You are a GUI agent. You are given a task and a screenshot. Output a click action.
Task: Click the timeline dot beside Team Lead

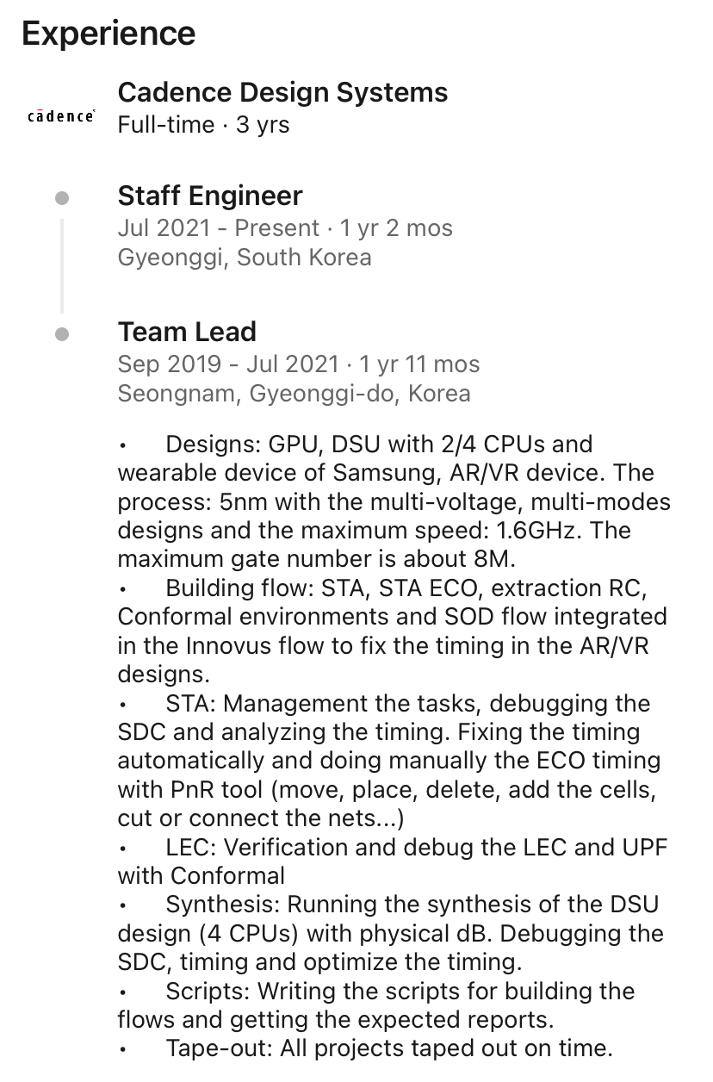click(x=62, y=334)
